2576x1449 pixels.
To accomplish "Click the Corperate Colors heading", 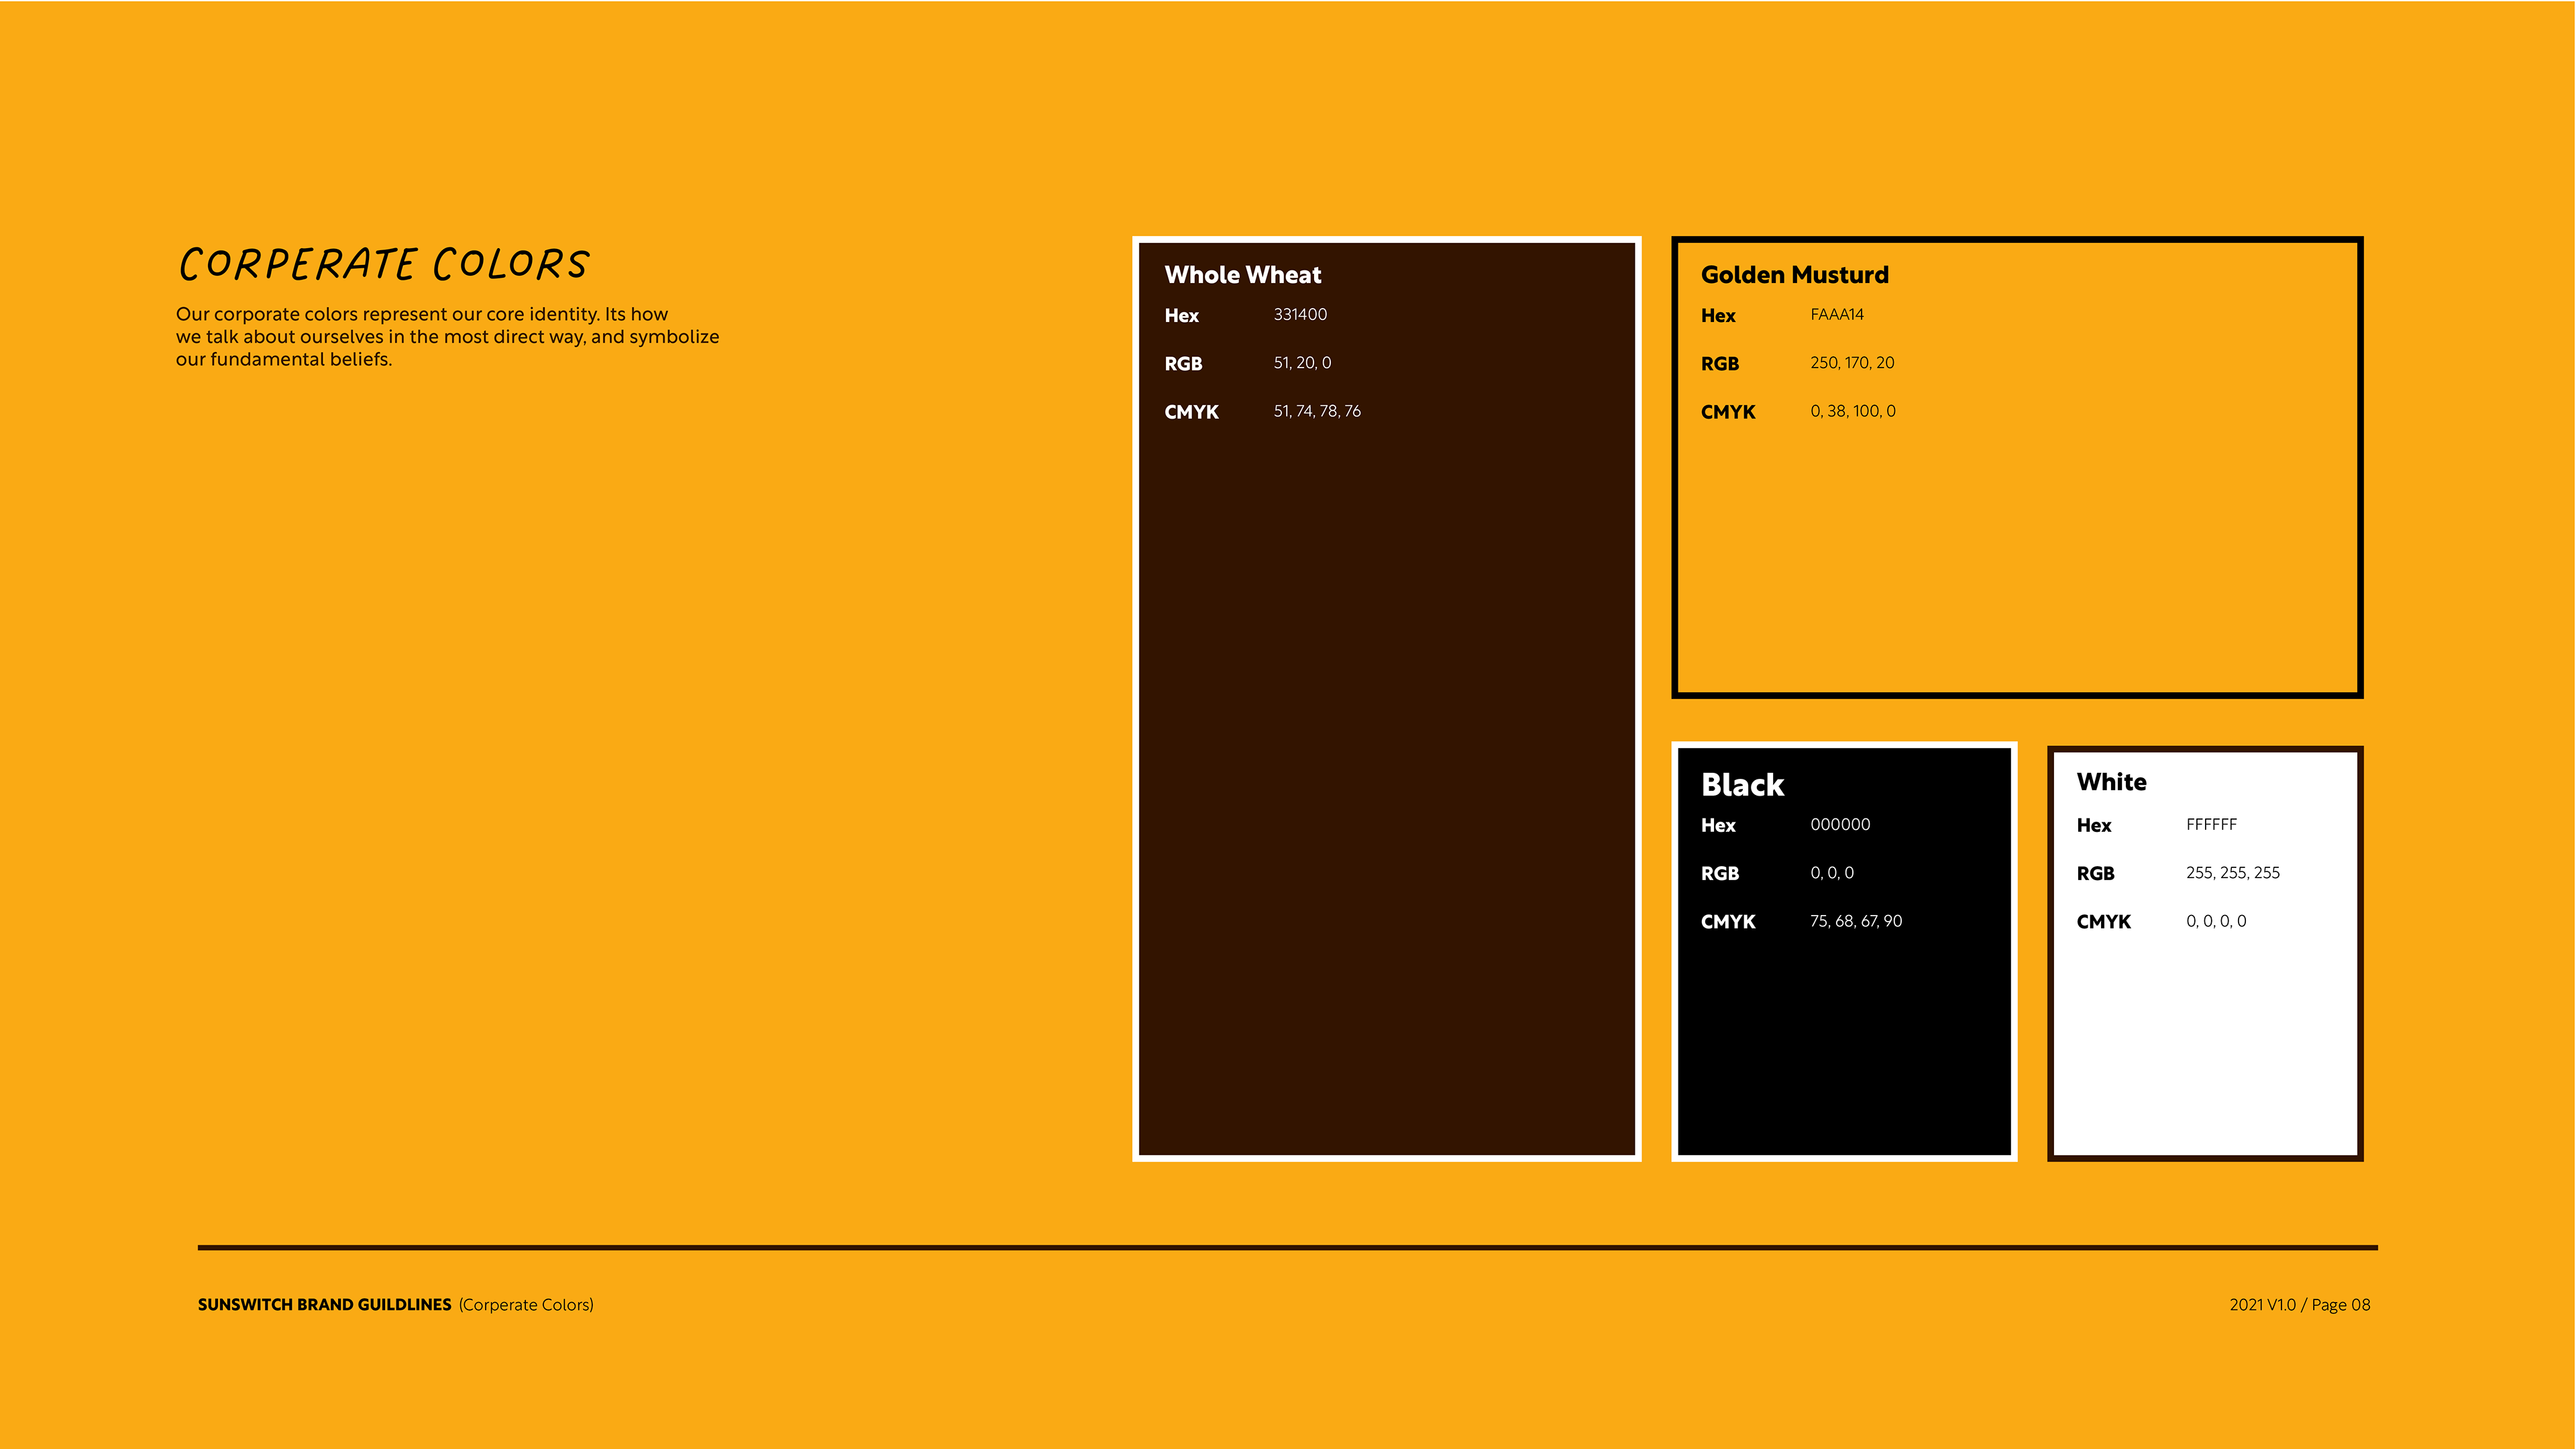I will [x=384, y=264].
